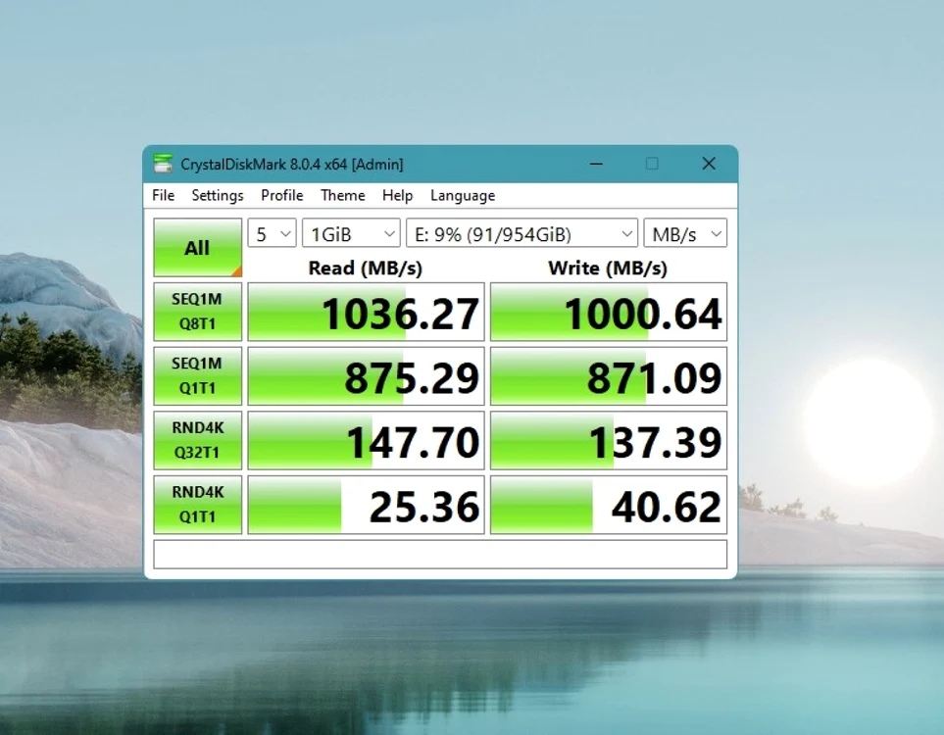
Task: Run the SEQ1M Q1T1 test
Action: click(x=197, y=376)
